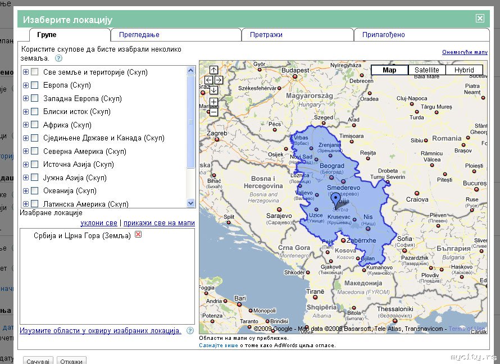Toggle the Африка (Скуп) checkbox
This screenshot has height=364, width=500.
(35, 125)
